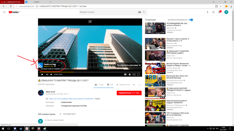
Task: Toggle autoplay switch off
Action: 191,20
